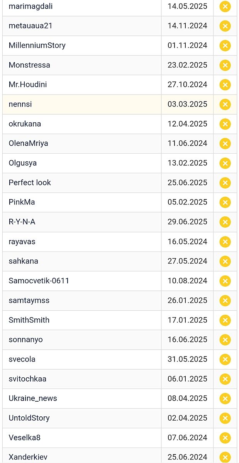
Task: Click the X icon in OlenaMriya row
Action: (225, 144)
